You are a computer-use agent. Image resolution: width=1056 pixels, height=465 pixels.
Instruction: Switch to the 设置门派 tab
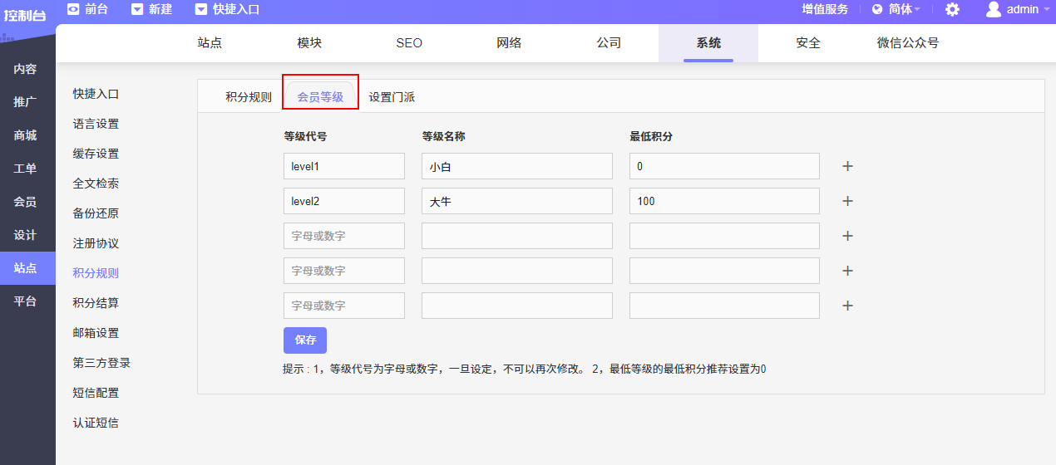392,97
